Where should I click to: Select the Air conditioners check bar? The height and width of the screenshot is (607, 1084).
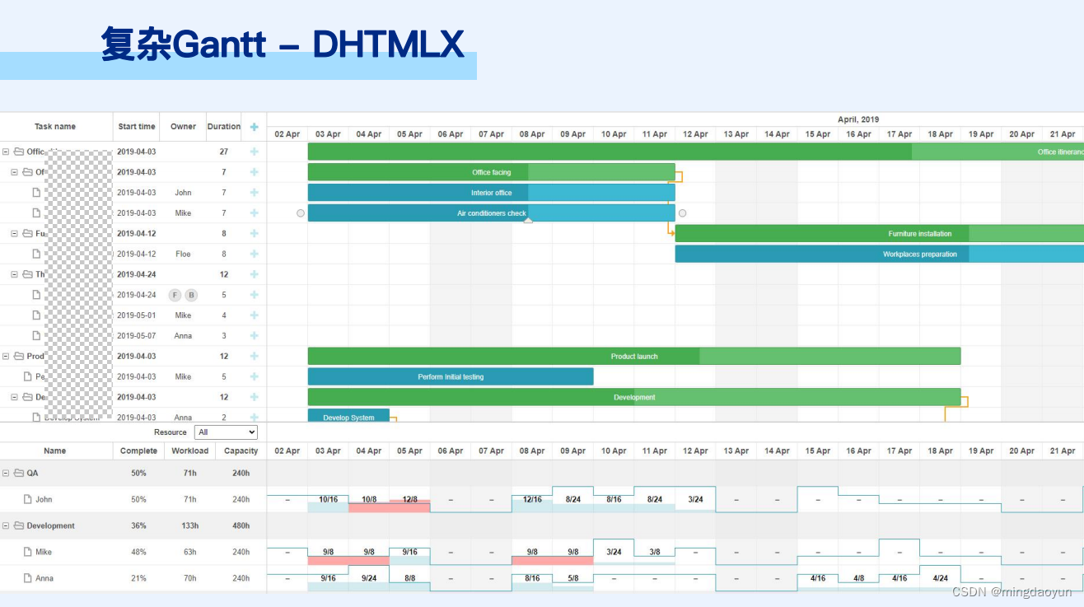(x=492, y=213)
